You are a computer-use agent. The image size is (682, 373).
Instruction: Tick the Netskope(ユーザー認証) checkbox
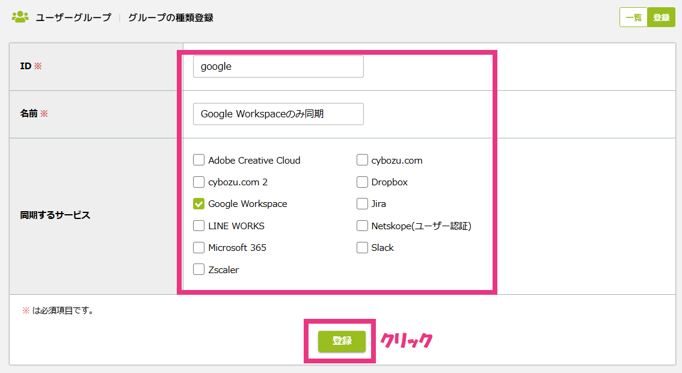(362, 226)
